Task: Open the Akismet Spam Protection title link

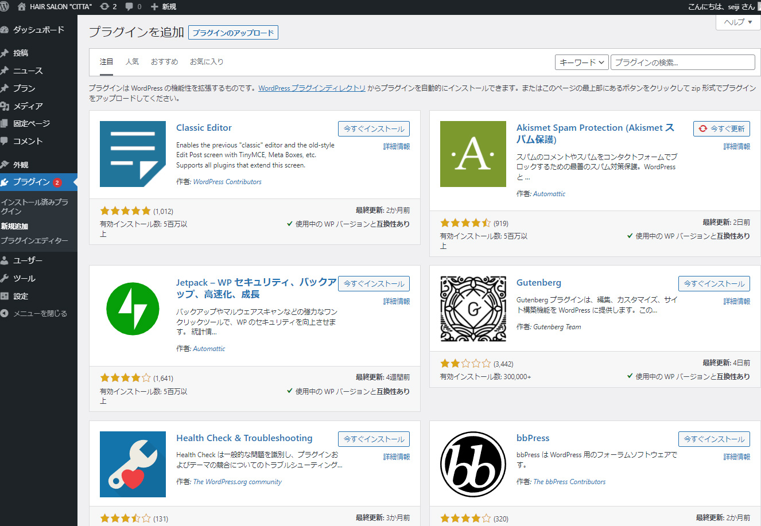Action: [595, 134]
